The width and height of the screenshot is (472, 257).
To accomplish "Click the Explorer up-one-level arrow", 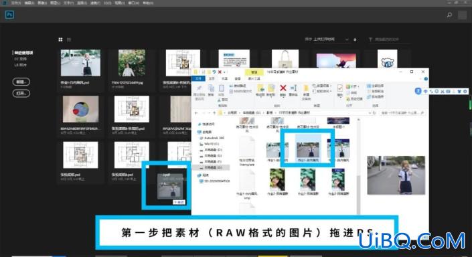I will pos(214,113).
